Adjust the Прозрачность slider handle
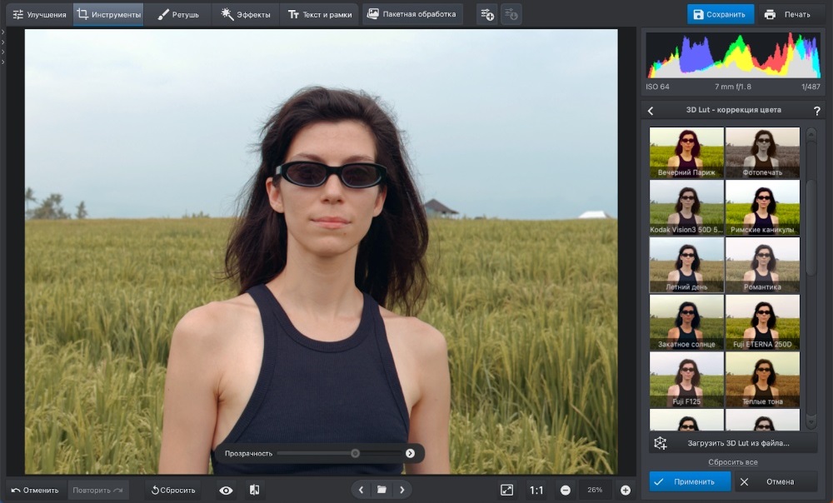This screenshot has height=503, width=833. 355,453
